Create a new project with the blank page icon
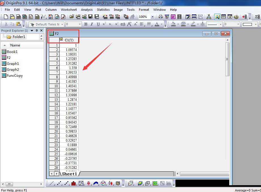Viewport: 261px width, 192px height. [6, 17]
